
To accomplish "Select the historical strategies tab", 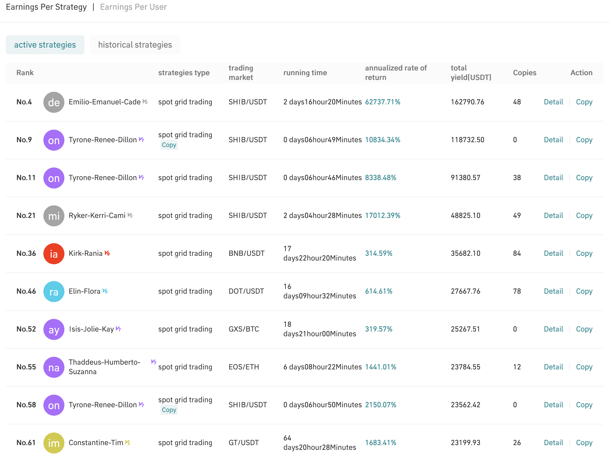I will [135, 45].
